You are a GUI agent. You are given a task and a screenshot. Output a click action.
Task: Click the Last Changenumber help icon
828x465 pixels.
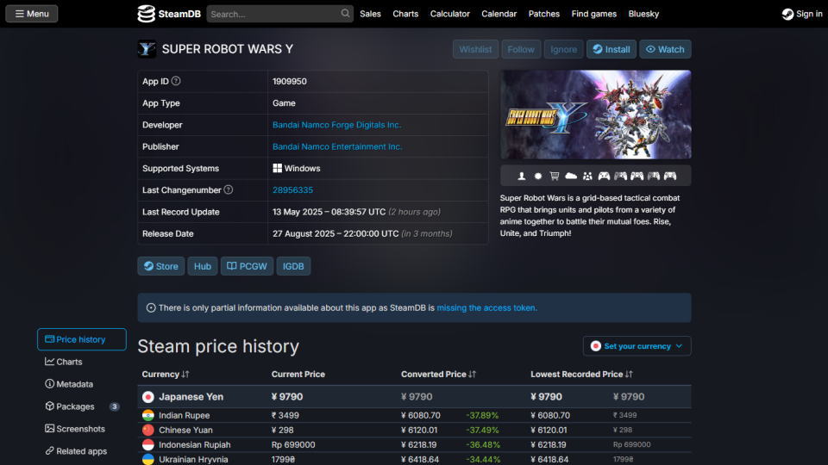pos(228,189)
